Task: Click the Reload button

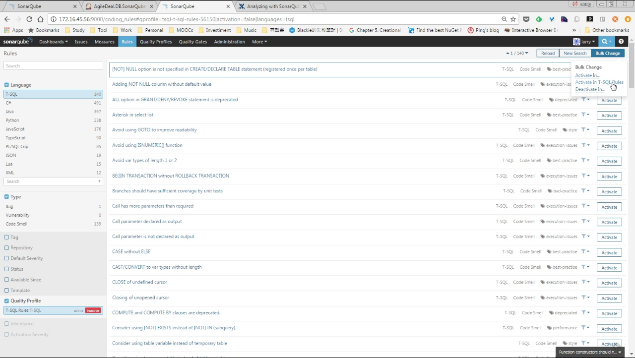Action: [548, 53]
